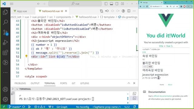Show additional views ellipsis in activity bar
The height and width of the screenshot is (109, 194).
pyautogui.click(x=5, y=73)
